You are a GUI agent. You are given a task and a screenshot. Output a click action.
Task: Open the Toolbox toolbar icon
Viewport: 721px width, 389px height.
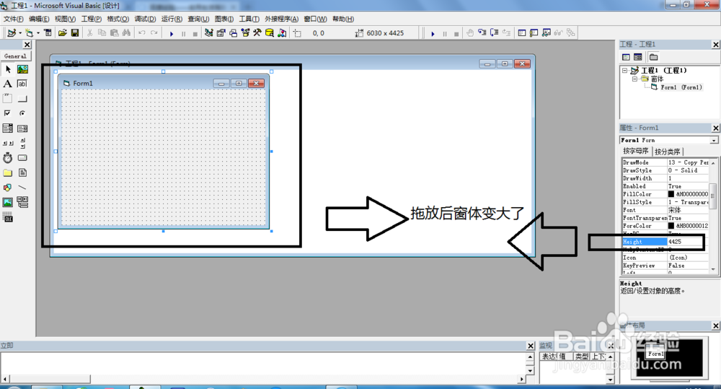pos(257,32)
